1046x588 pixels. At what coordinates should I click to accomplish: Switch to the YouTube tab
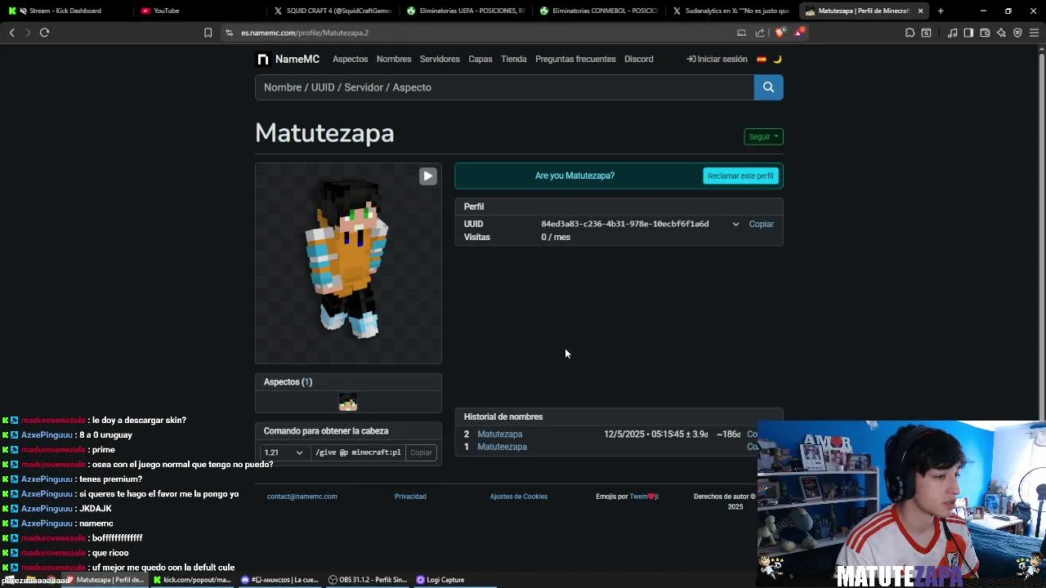[196, 11]
